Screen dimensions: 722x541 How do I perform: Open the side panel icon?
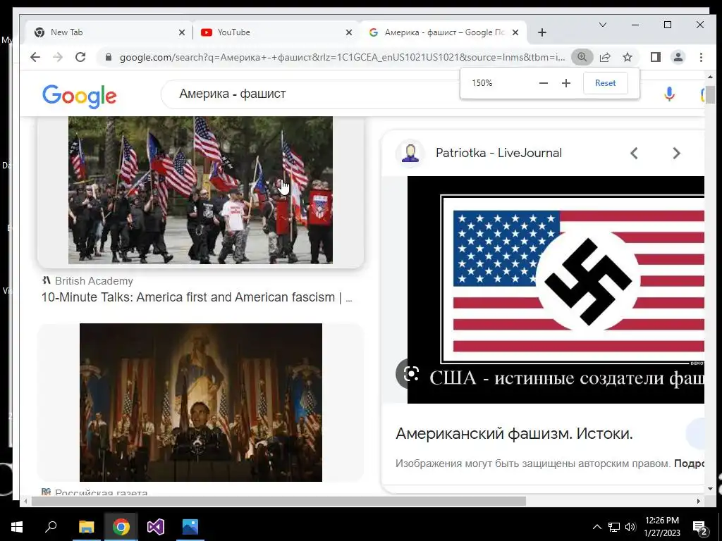655,57
